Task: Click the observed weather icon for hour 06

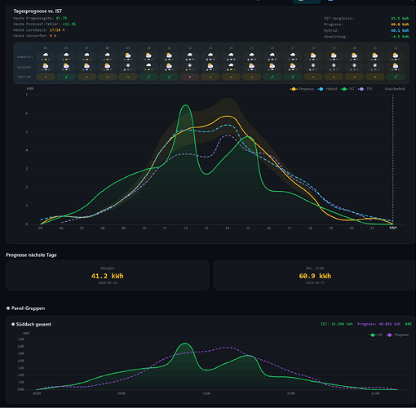Action: point(66,67)
